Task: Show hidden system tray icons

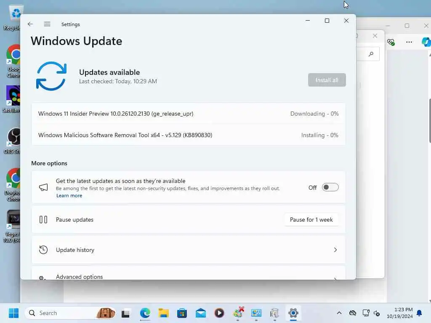Action: (340, 313)
